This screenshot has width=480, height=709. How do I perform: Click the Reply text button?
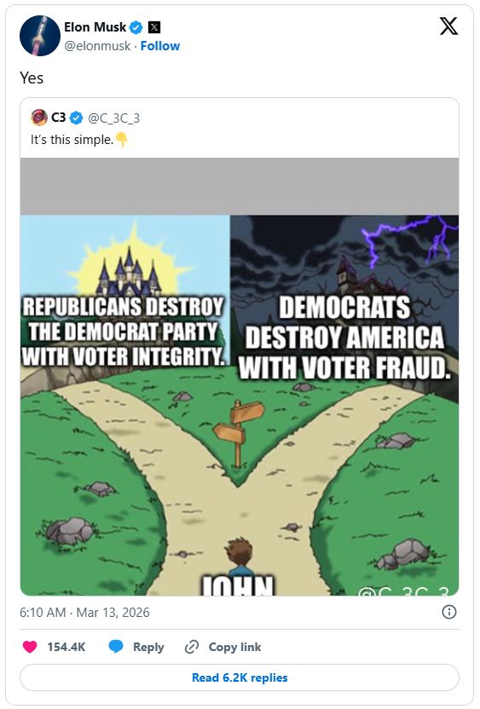click(x=148, y=647)
